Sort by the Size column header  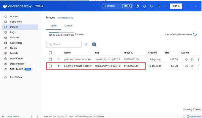167,53
